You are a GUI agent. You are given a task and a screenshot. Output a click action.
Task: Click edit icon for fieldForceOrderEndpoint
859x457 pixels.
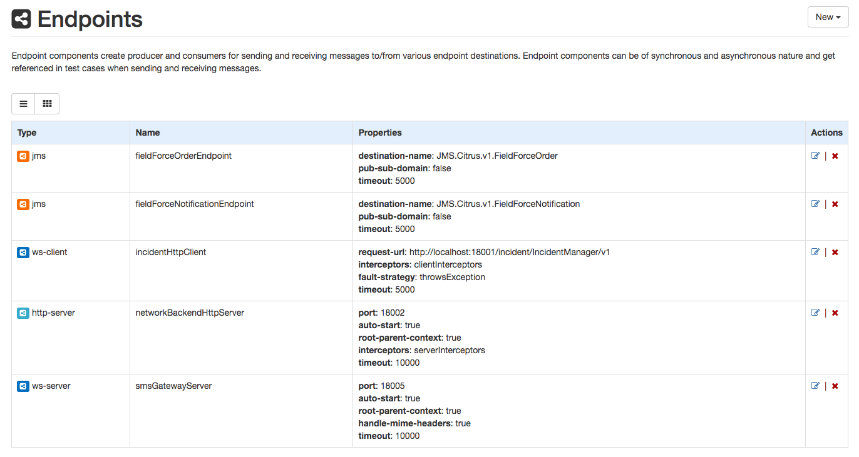[815, 156]
